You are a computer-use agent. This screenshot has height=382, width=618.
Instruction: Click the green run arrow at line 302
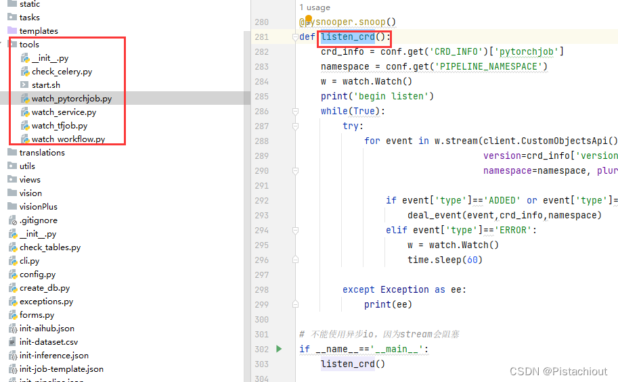point(279,349)
